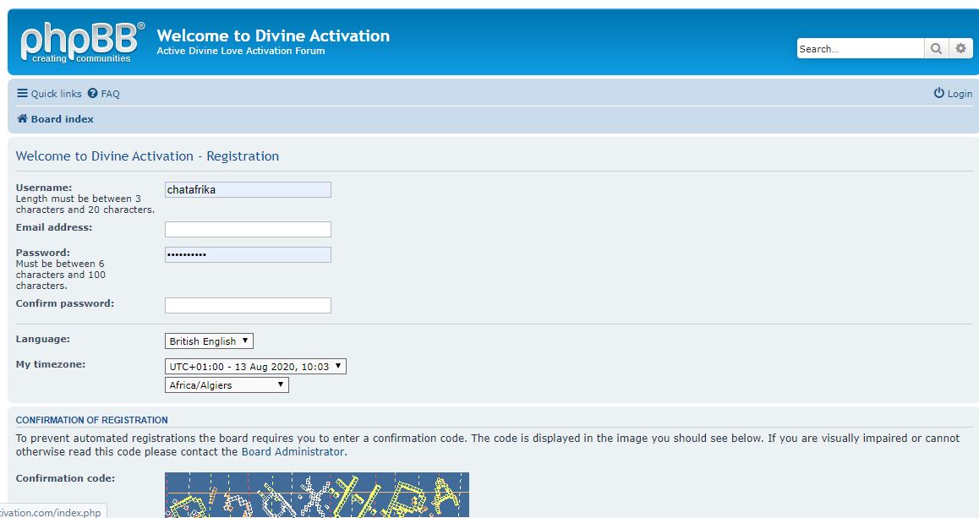Focus the Email address field
The image size is (979, 518).
pyautogui.click(x=248, y=230)
